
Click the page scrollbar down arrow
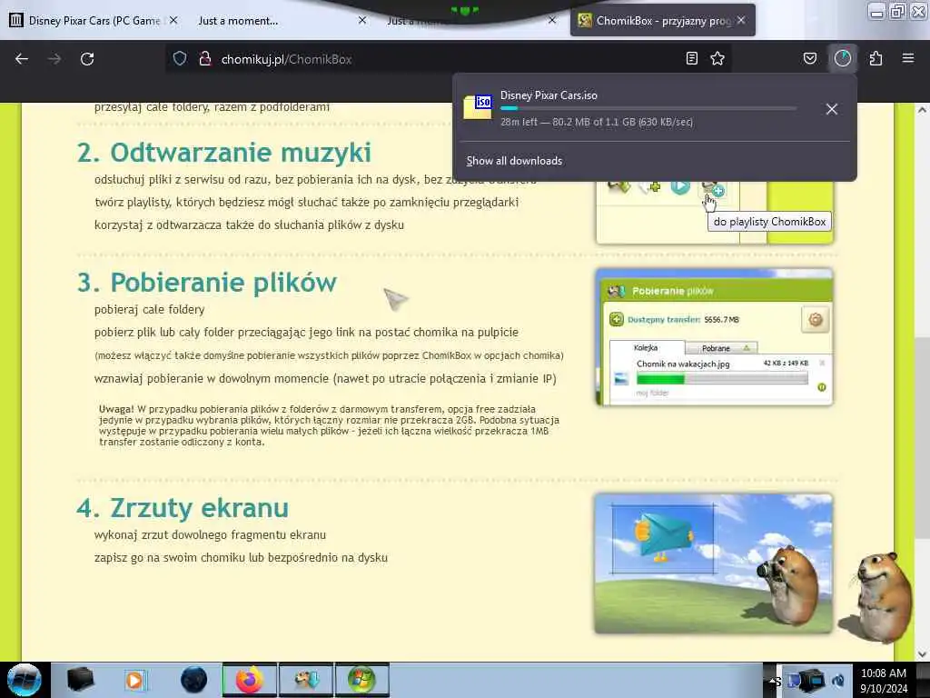[x=921, y=654]
